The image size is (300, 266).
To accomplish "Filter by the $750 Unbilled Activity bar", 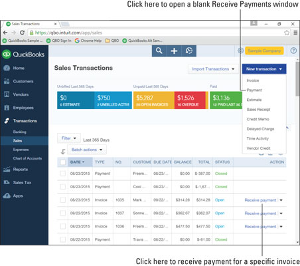I will [x=113, y=100].
